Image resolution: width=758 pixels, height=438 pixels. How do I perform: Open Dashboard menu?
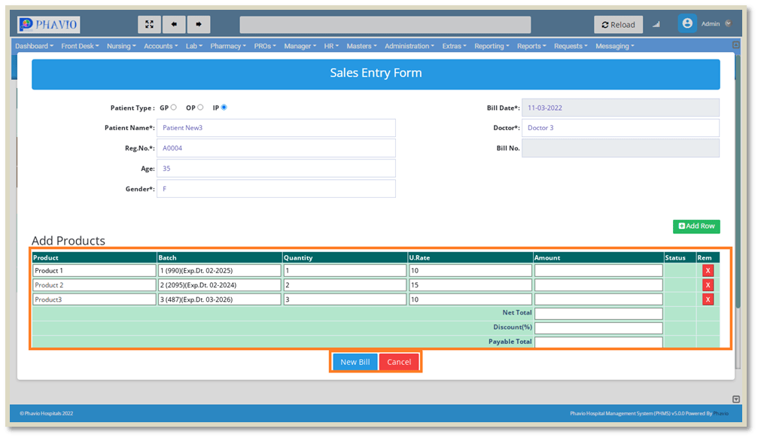click(x=35, y=46)
